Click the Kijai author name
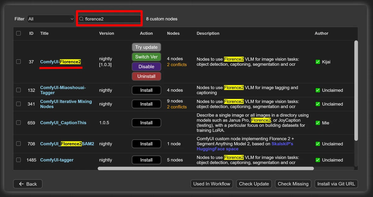Image resolution: width=373 pixels, height=197 pixels. coord(326,62)
